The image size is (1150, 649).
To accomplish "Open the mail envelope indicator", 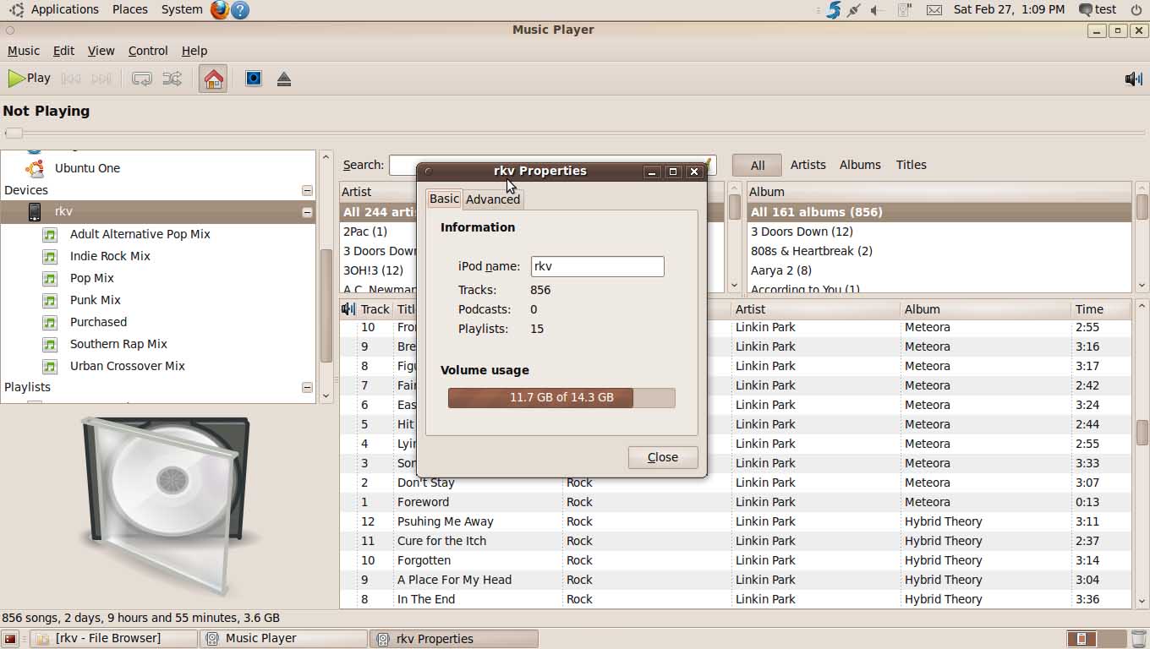I will click(934, 10).
